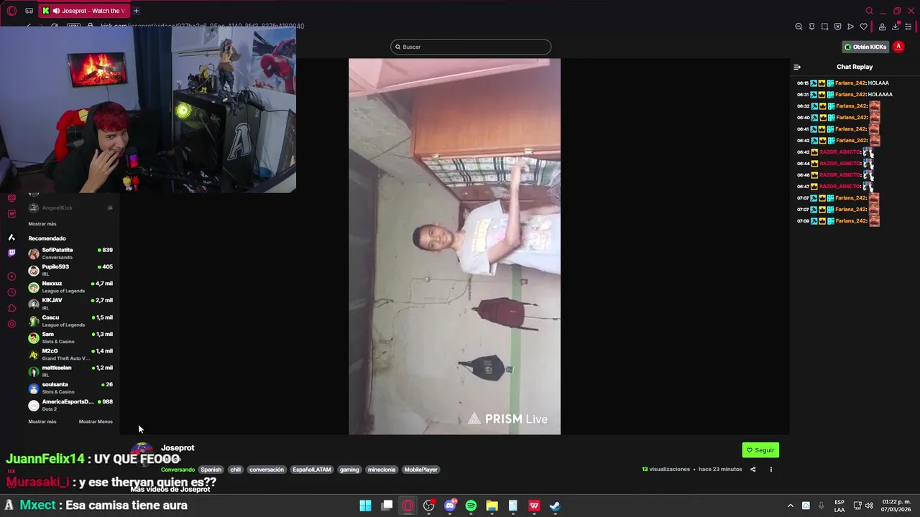Open Pupilo593 recommended channel
Image resolution: width=920 pixels, height=517 pixels.
point(70,270)
